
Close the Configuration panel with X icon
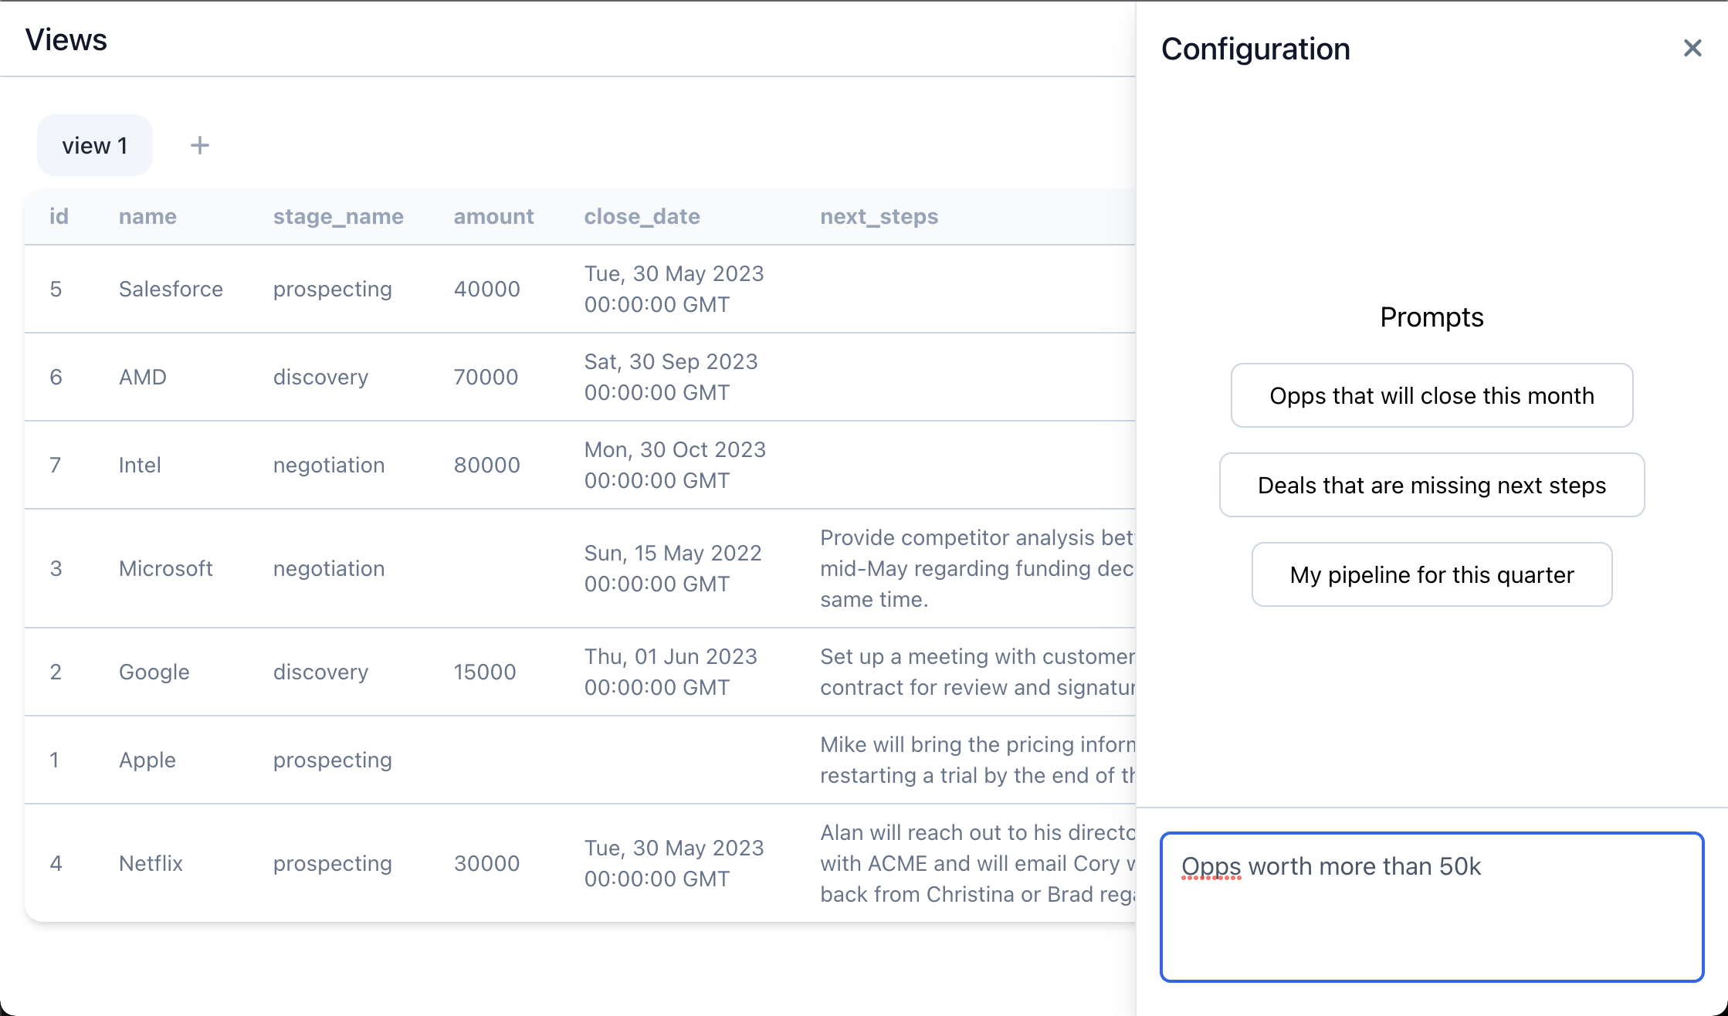click(1692, 49)
